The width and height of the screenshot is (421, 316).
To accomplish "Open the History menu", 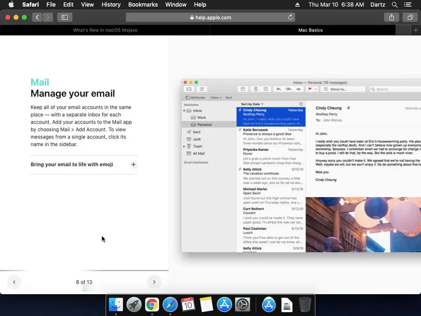I will click(111, 5).
